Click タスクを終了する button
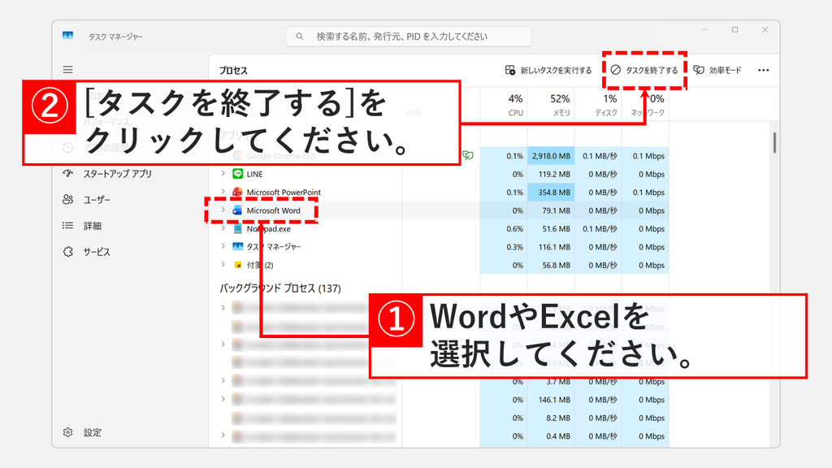832x468 pixels. (644, 70)
